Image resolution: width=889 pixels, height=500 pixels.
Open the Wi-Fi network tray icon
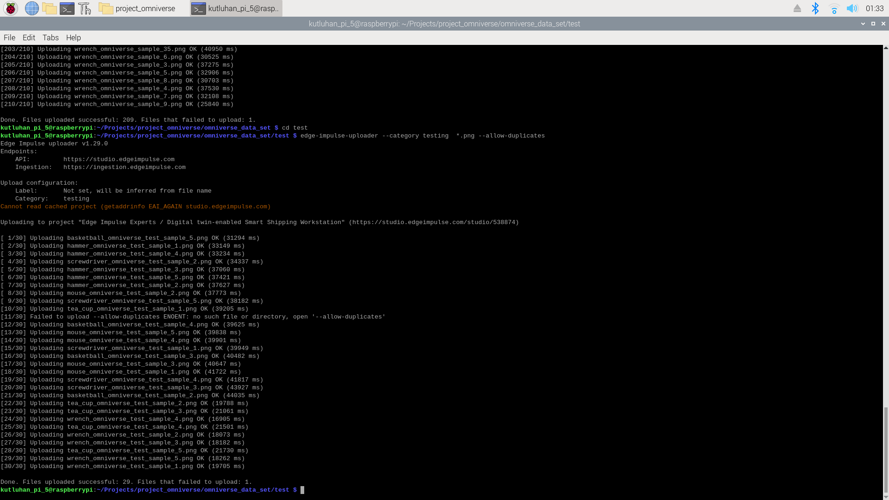[x=834, y=8]
